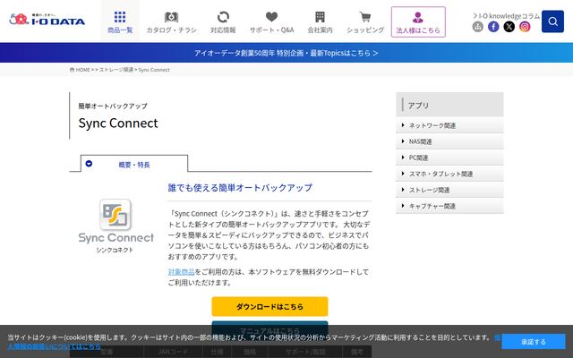Click the circle arrow on 概要・特長 tab

click(x=89, y=163)
